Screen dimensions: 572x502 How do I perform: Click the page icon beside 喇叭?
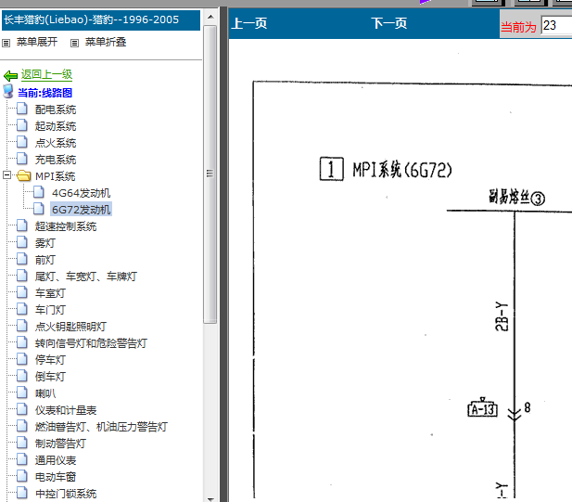[x=22, y=393]
